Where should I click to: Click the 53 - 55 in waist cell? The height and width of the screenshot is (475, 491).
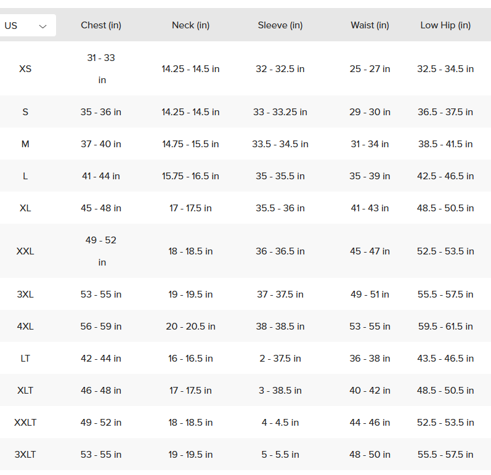(370, 327)
